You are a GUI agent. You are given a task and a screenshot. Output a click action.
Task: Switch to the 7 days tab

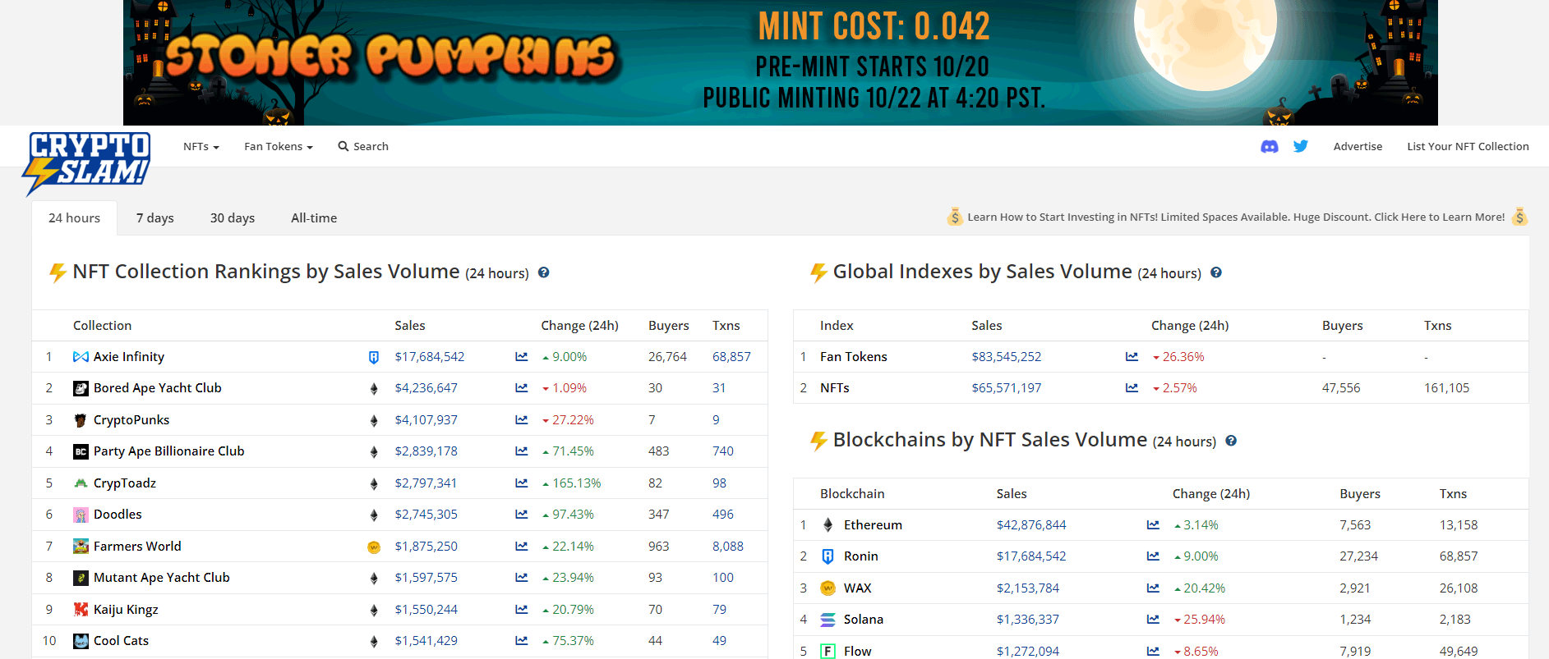pos(155,218)
